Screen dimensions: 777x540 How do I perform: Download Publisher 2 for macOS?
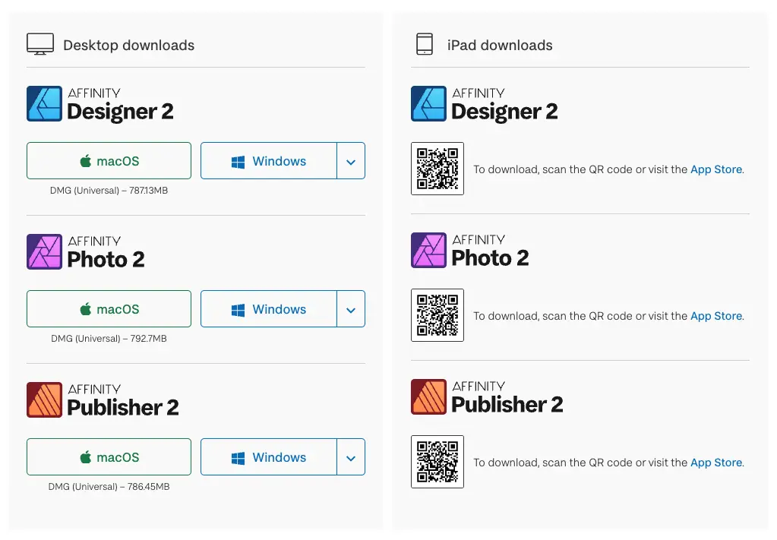click(109, 456)
